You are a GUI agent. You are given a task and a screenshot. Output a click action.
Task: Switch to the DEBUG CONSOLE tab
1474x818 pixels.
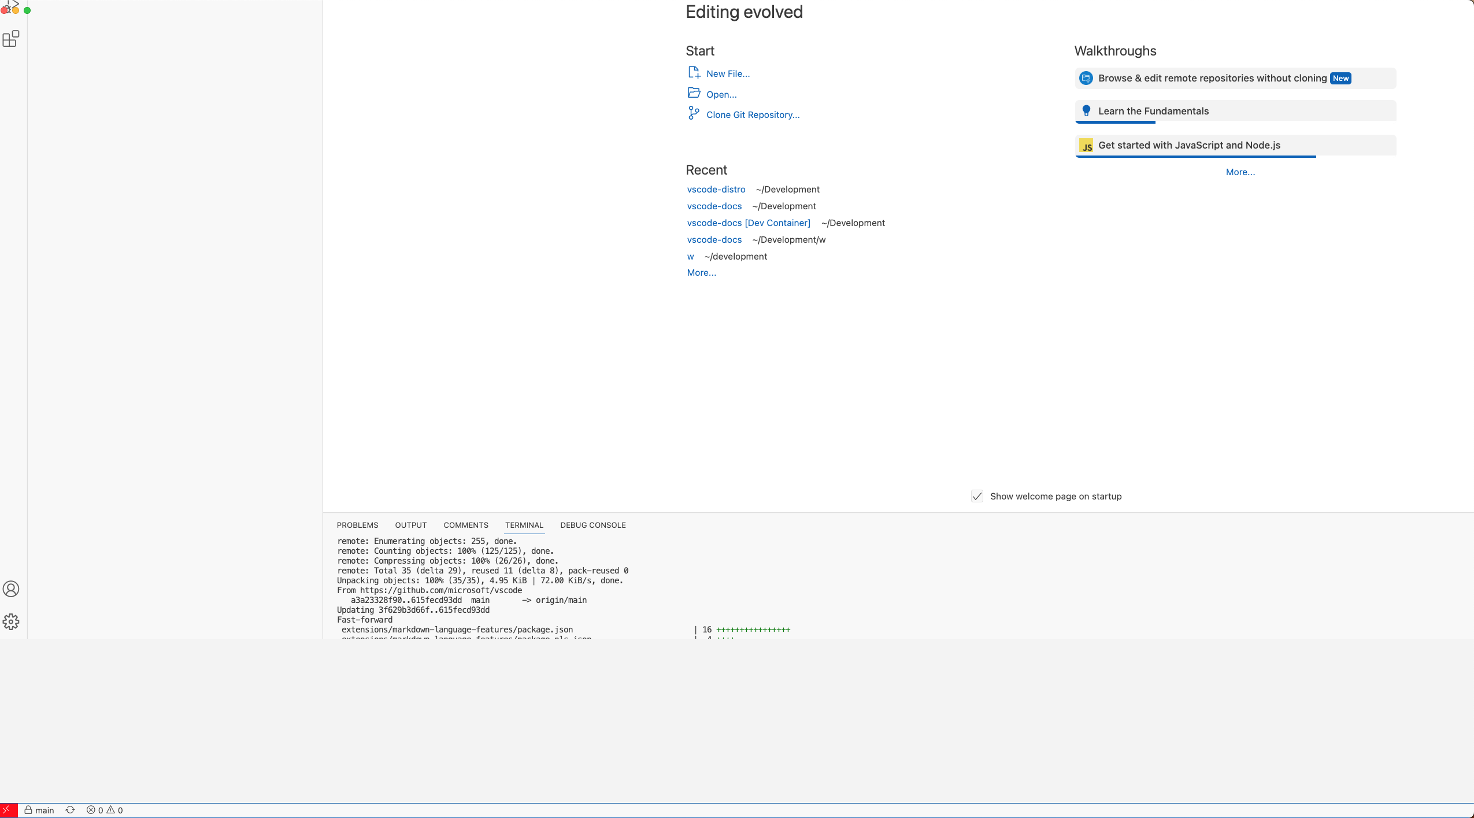click(x=592, y=525)
